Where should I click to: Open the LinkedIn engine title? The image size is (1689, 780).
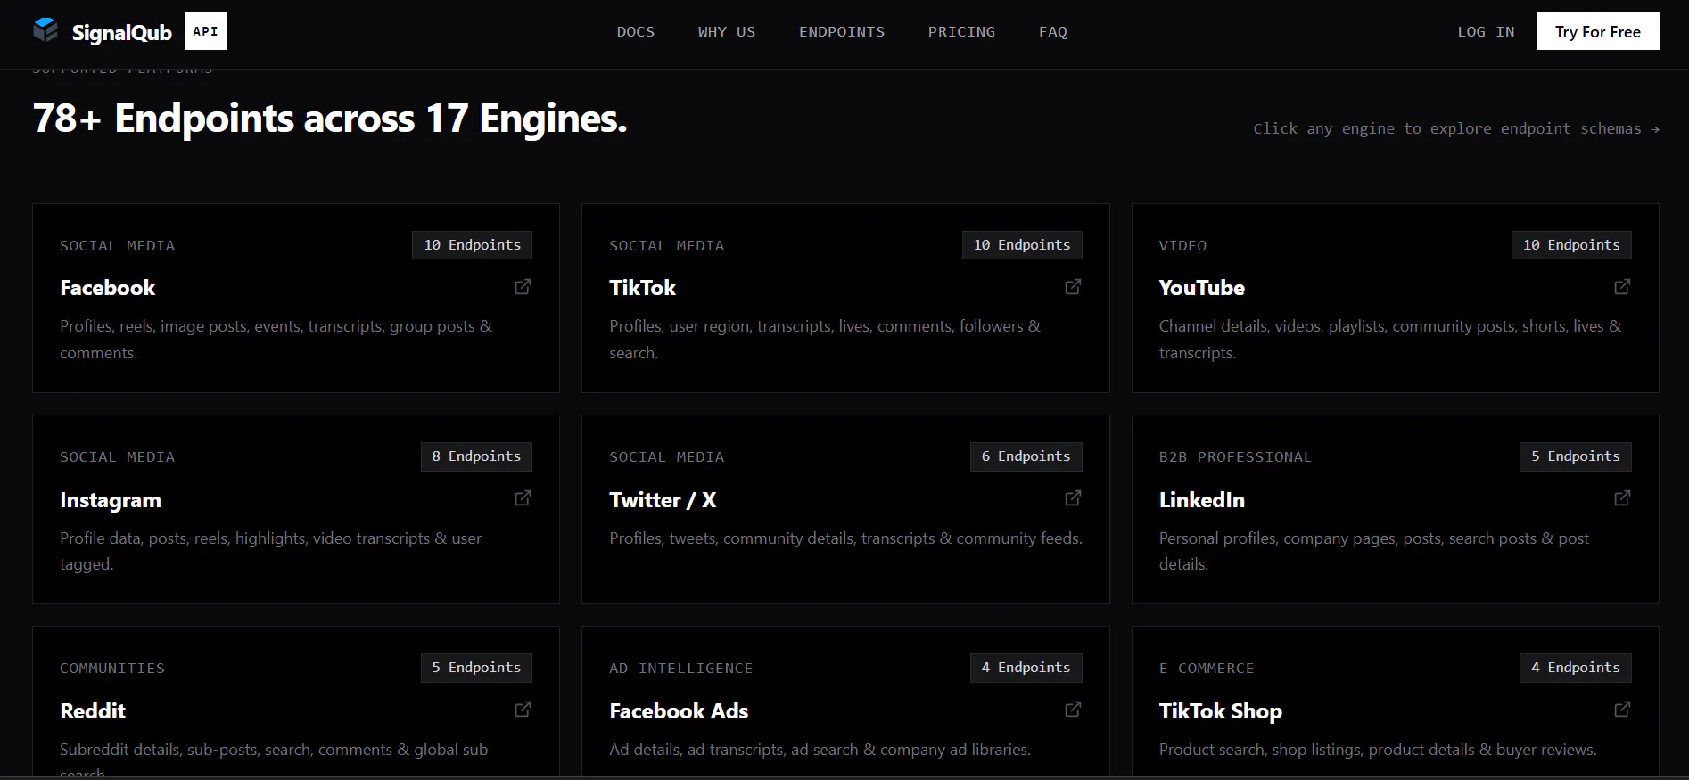[x=1201, y=500]
